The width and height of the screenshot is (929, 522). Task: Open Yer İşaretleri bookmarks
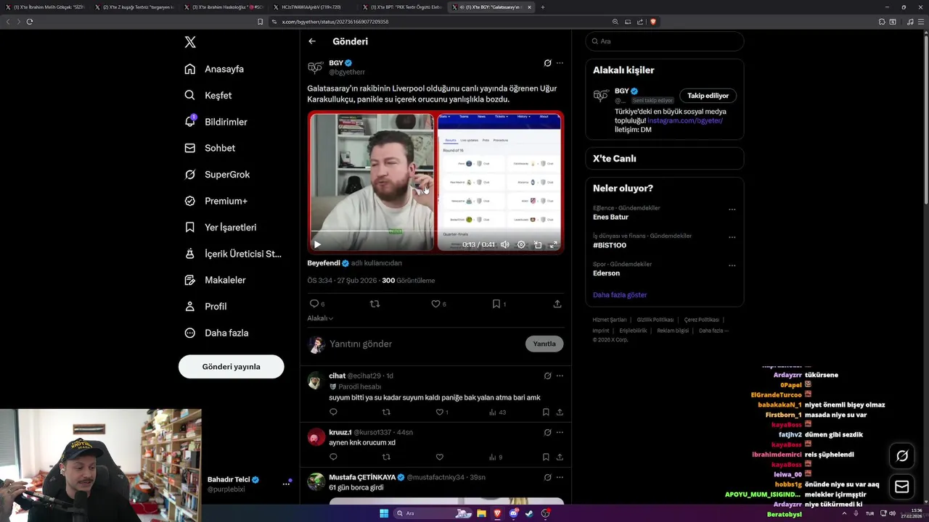point(221,227)
